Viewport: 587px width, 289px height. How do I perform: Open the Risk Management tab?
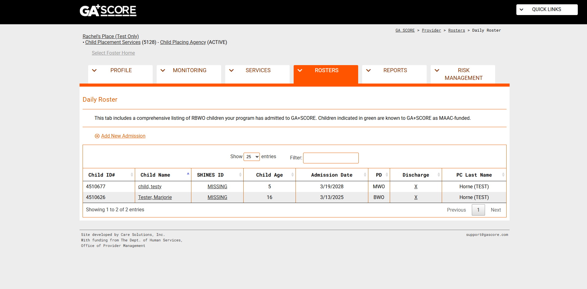[463, 74]
